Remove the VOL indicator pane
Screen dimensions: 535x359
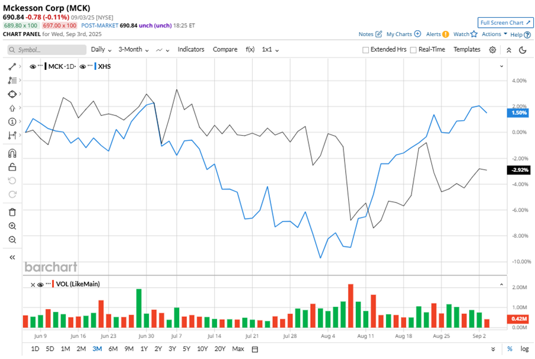pos(33,285)
